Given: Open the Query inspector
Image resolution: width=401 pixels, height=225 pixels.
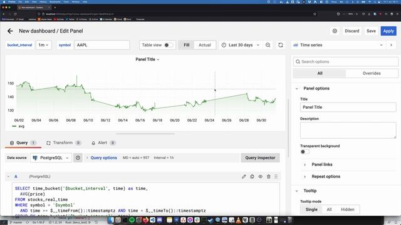Looking at the screenshot, I should tap(260, 157).
